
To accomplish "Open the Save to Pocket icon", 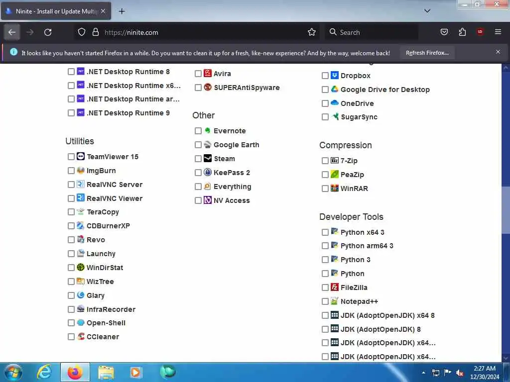I will coord(444,32).
